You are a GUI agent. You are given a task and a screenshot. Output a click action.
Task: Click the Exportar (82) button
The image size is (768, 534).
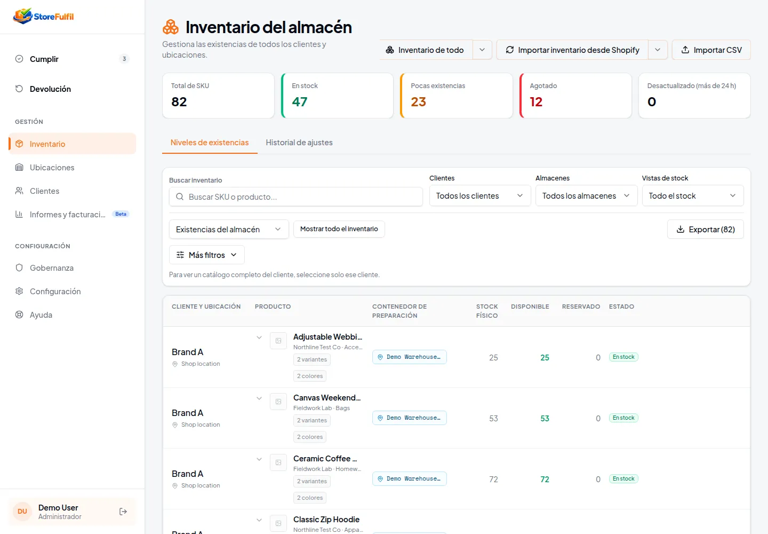[706, 229]
